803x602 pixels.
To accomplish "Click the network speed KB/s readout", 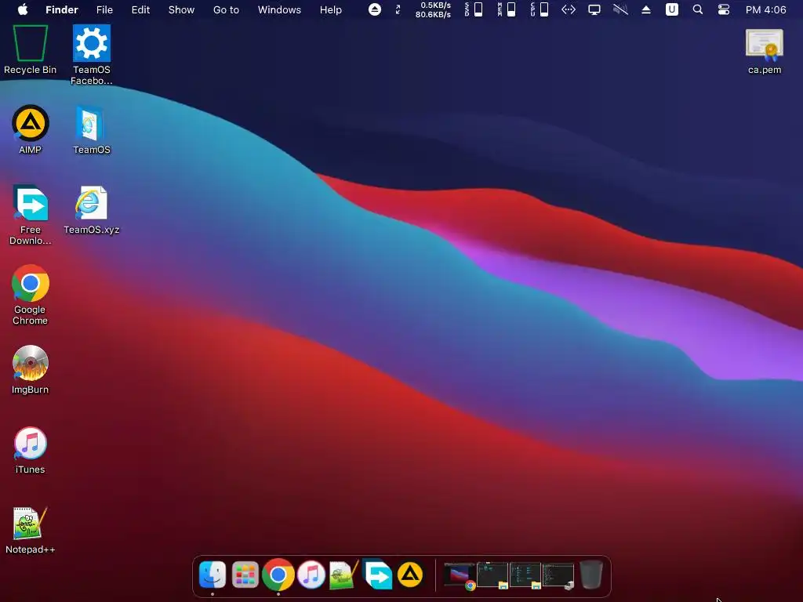I will coord(433,9).
